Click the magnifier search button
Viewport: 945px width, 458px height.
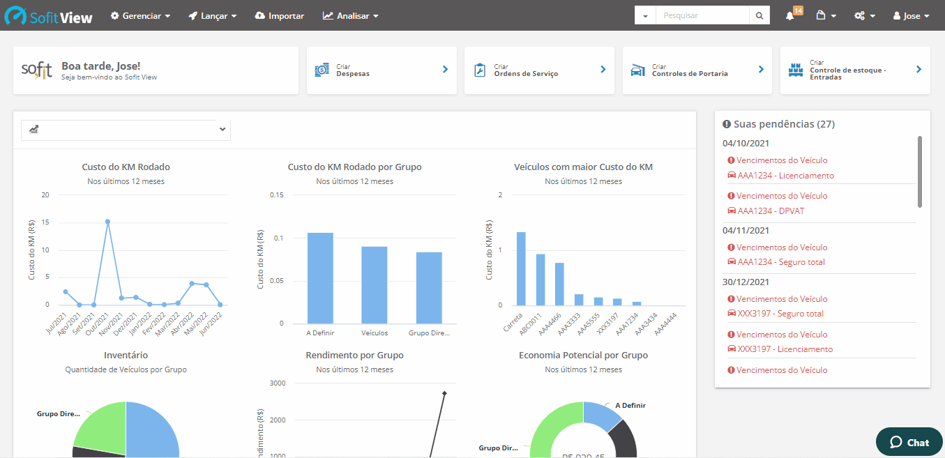(759, 15)
